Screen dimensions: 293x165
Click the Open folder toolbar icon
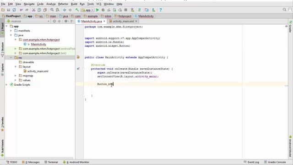(x=3, y=10)
